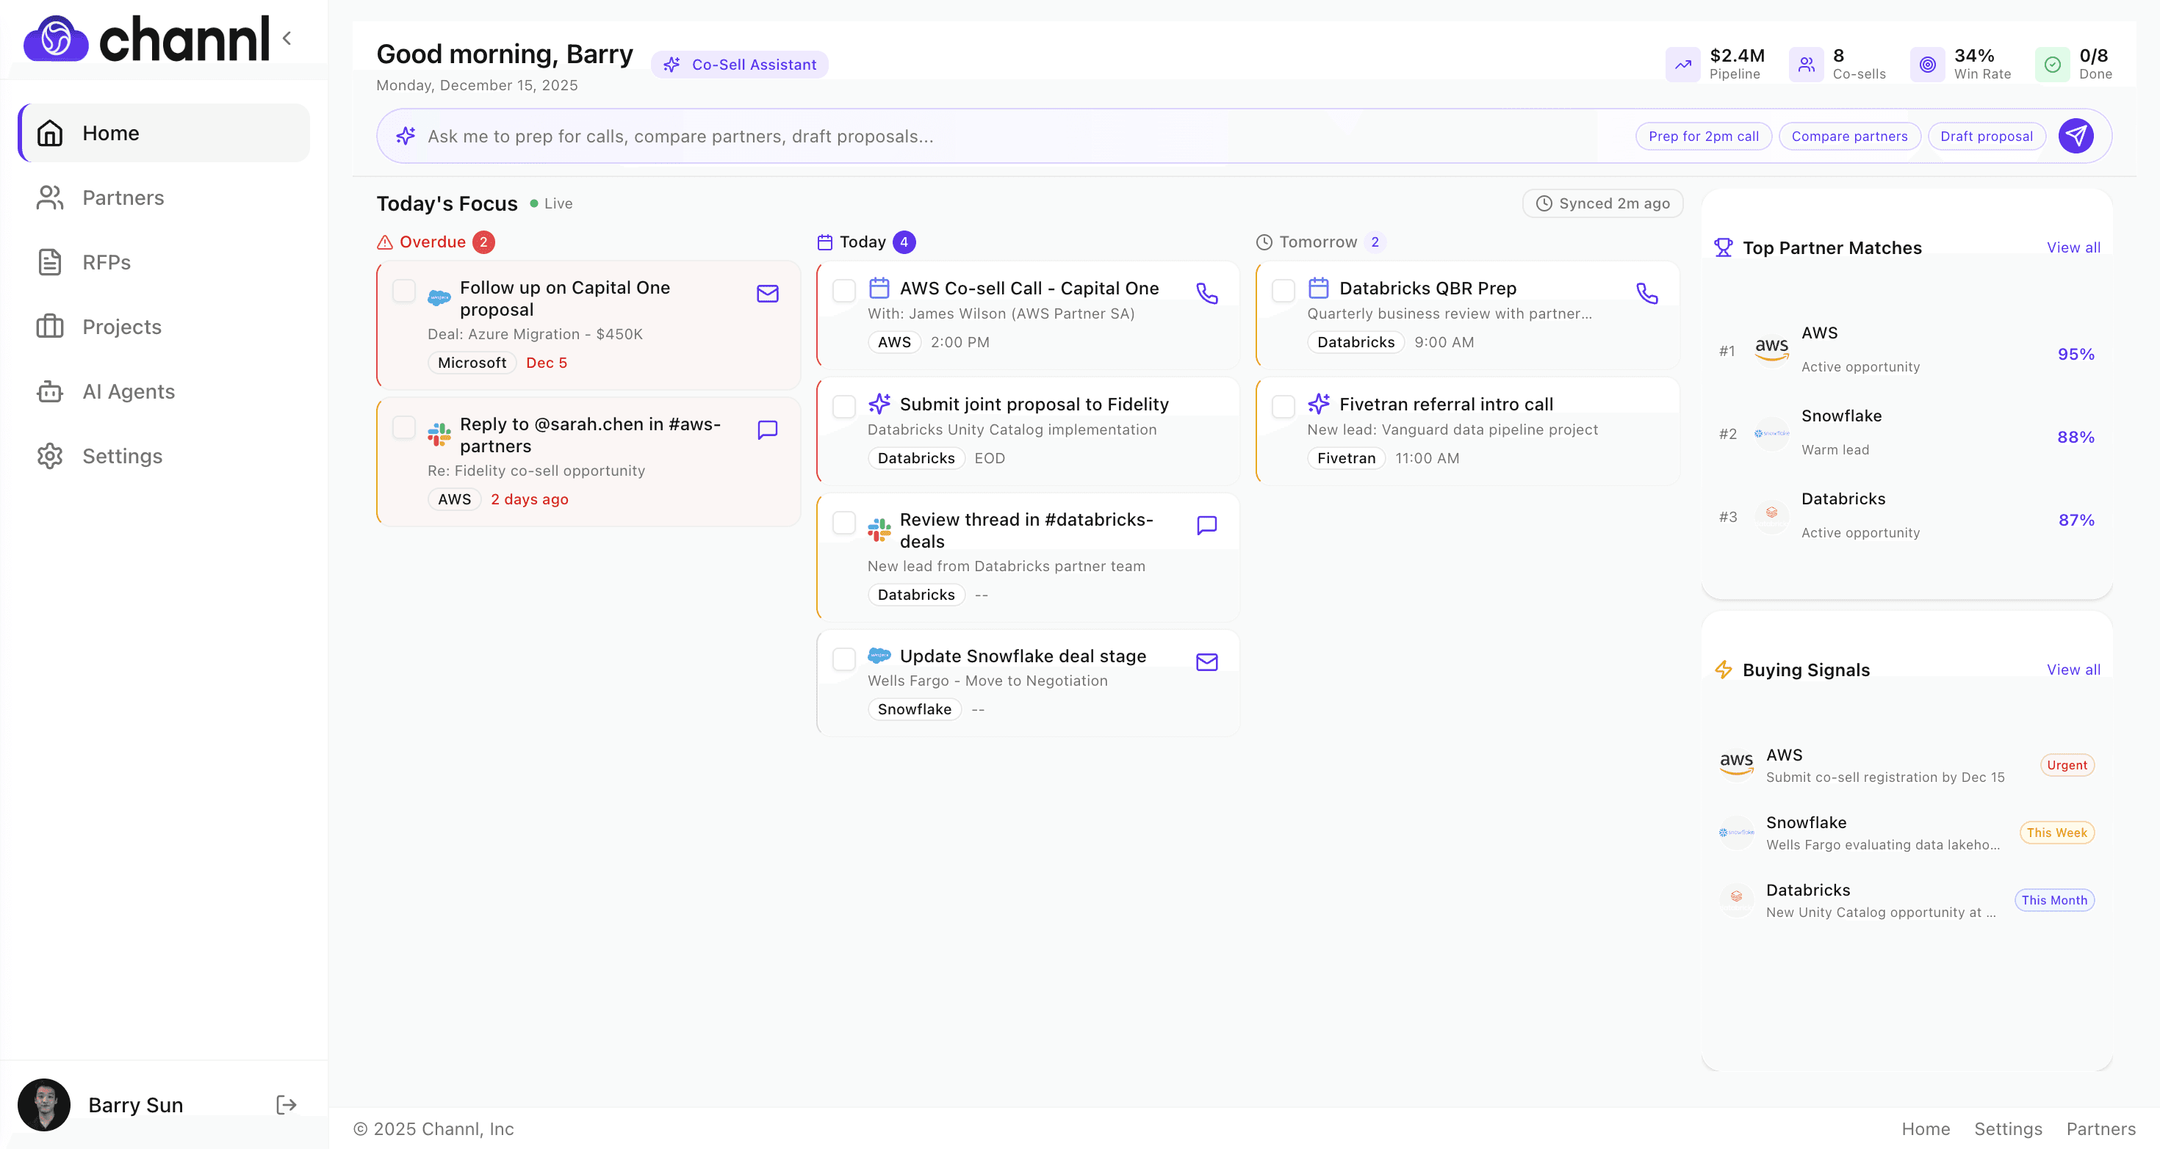Click the mail icon on Capital One proposal

(767, 294)
